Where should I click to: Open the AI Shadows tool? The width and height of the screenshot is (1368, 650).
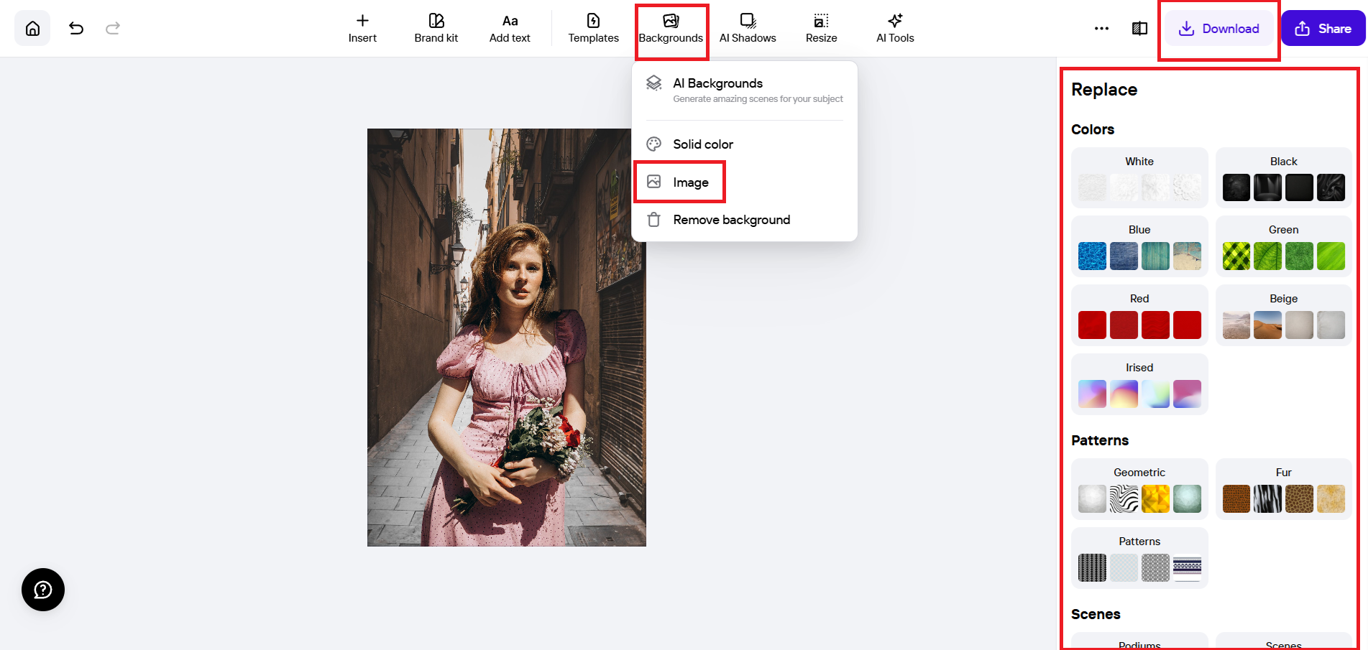click(x=748, y=29)
